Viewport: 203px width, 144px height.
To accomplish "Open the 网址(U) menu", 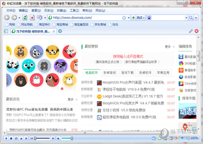I will 100,11.
